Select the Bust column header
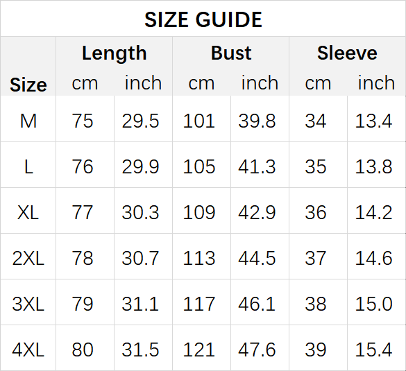This screenshot has width=406, height=371. tap(231, 53)
